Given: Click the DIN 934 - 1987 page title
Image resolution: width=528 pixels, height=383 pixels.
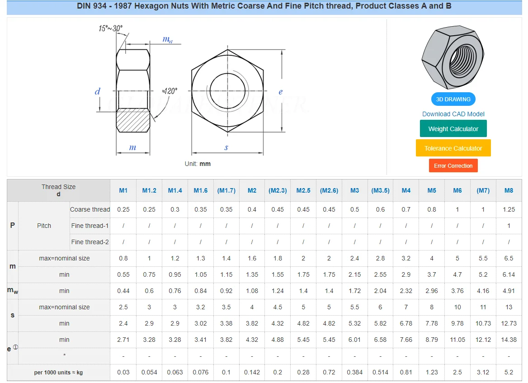Looking at the screenshot, I should 264,6.
